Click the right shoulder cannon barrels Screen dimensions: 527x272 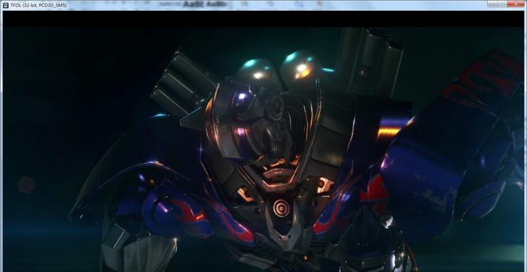[370, 60]
